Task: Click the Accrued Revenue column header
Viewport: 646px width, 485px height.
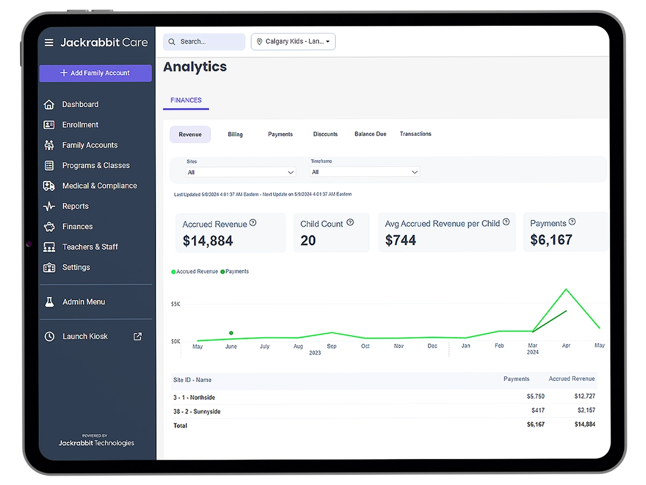Action: (572, 379)
